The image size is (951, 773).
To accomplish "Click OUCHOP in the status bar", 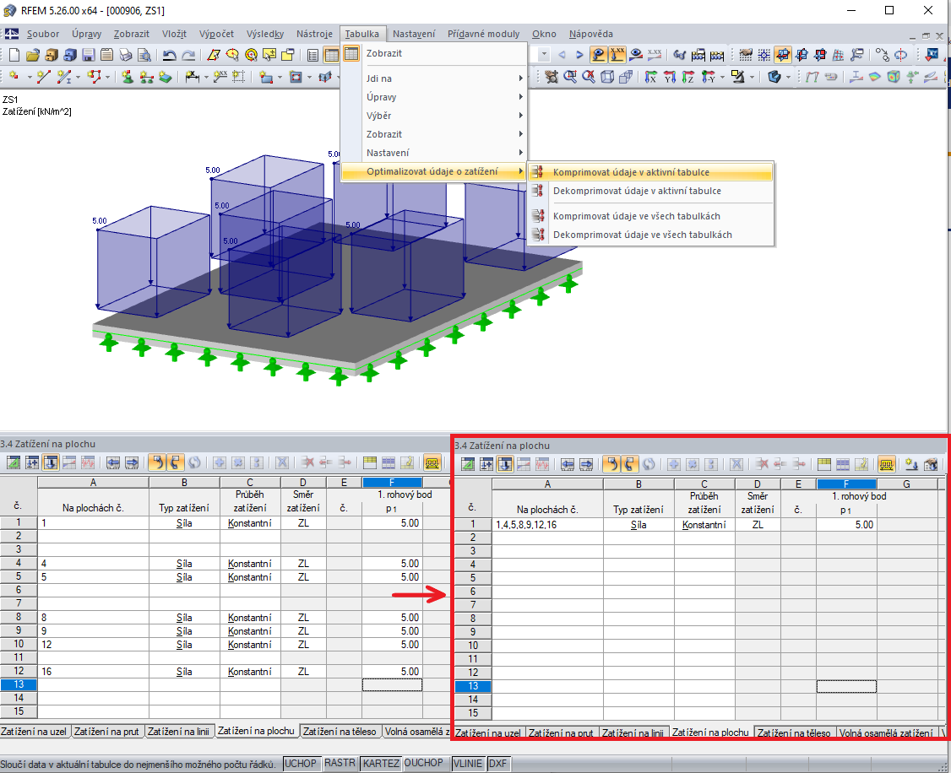I will (423, 764).
